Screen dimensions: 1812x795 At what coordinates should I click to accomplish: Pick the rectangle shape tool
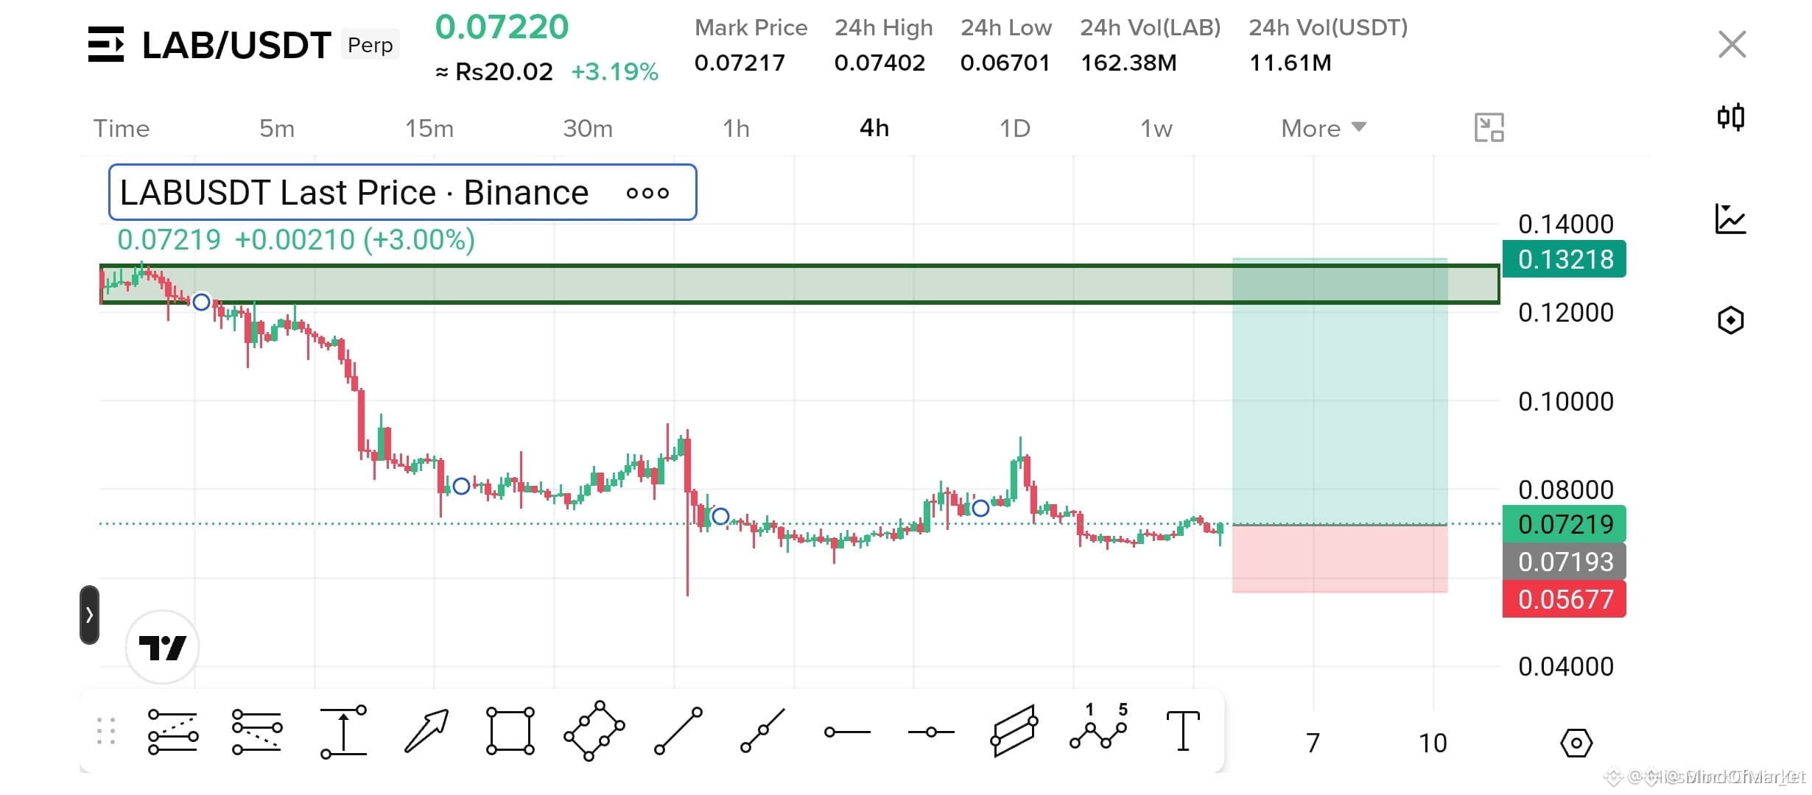pos(510,731)
